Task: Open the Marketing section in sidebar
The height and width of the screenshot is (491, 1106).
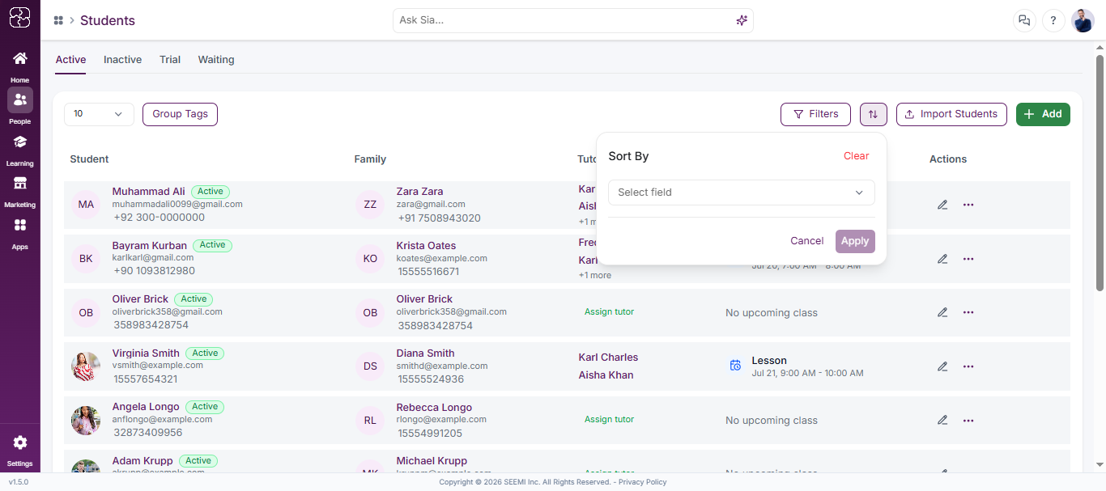Action: pos(20,191)
